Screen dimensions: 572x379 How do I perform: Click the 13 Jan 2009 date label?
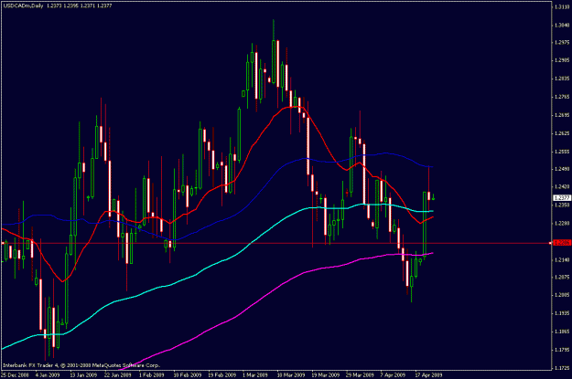point(83,375)
